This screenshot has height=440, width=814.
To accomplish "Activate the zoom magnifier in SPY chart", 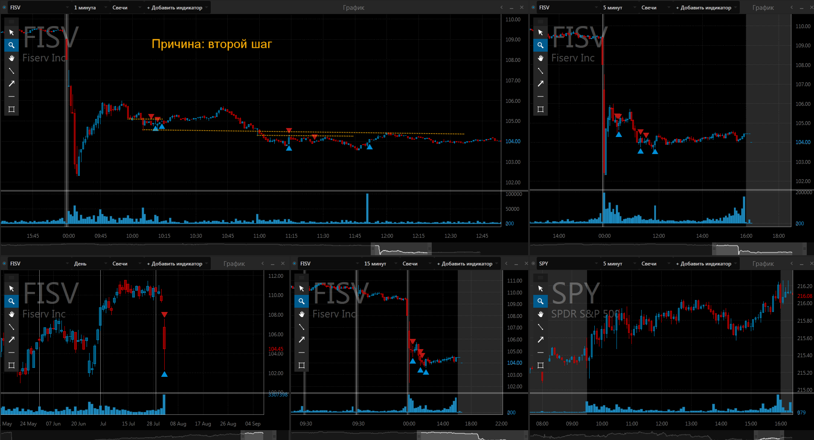I will (541, 301).
